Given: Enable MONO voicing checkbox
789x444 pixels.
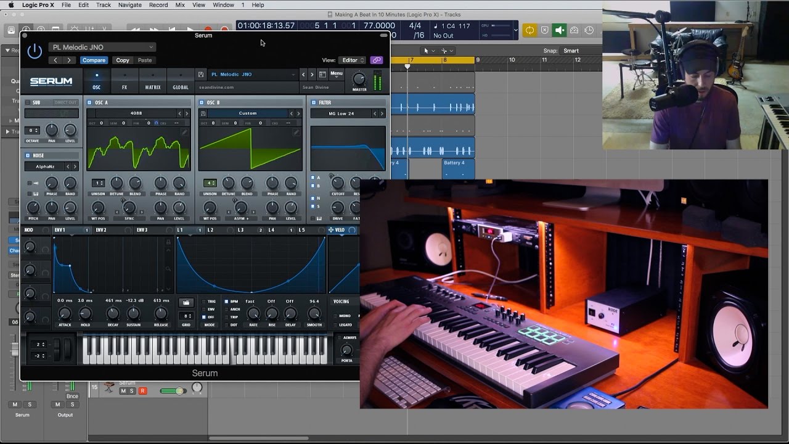Looking at the screenshot, I should 335,316.
